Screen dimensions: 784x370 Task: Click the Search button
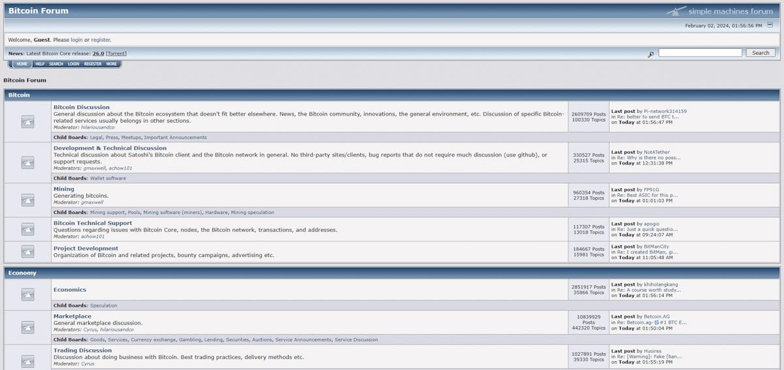point(760,53)
